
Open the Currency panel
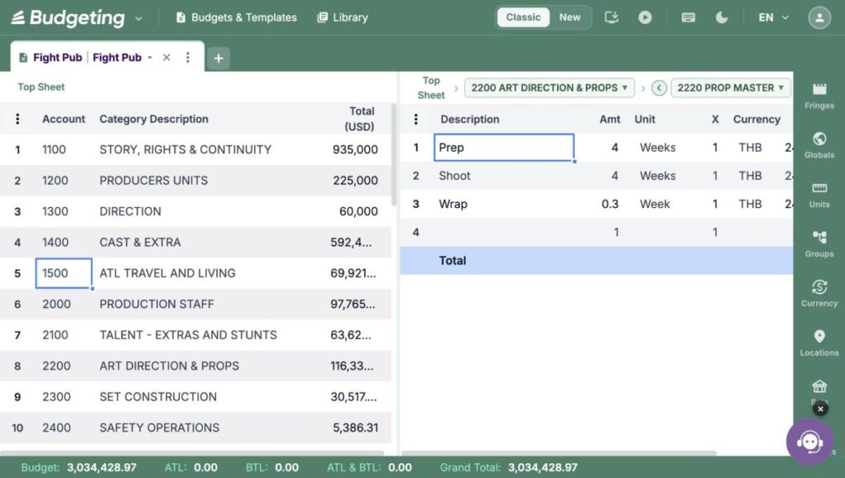click(x=819, y=294)
